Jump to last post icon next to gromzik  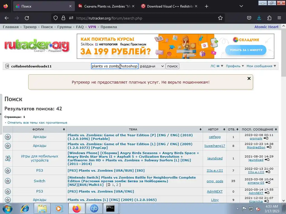pyautogui.click(x=266, y=138)
